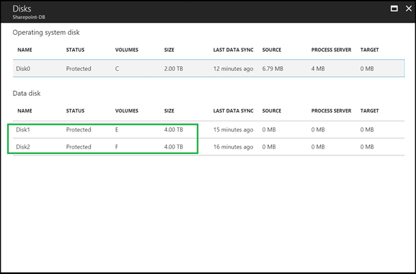
Task: Click Disk2 row's source 0 MB value
Action: pyautogui.click(x=269, y=147)
